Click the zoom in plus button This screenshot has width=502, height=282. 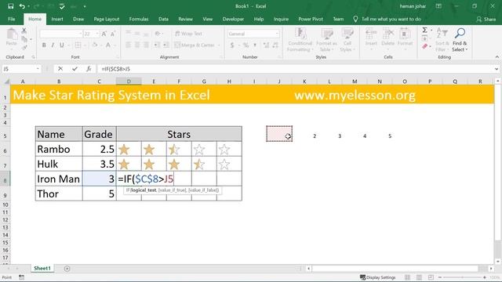pyautogui.click(x=485, y=277)
